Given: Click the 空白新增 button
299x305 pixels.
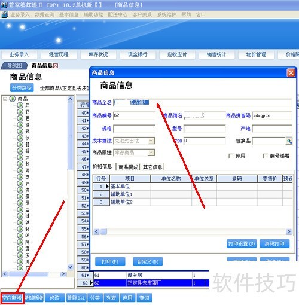Looking at the screenshot, I should (12, 298).
